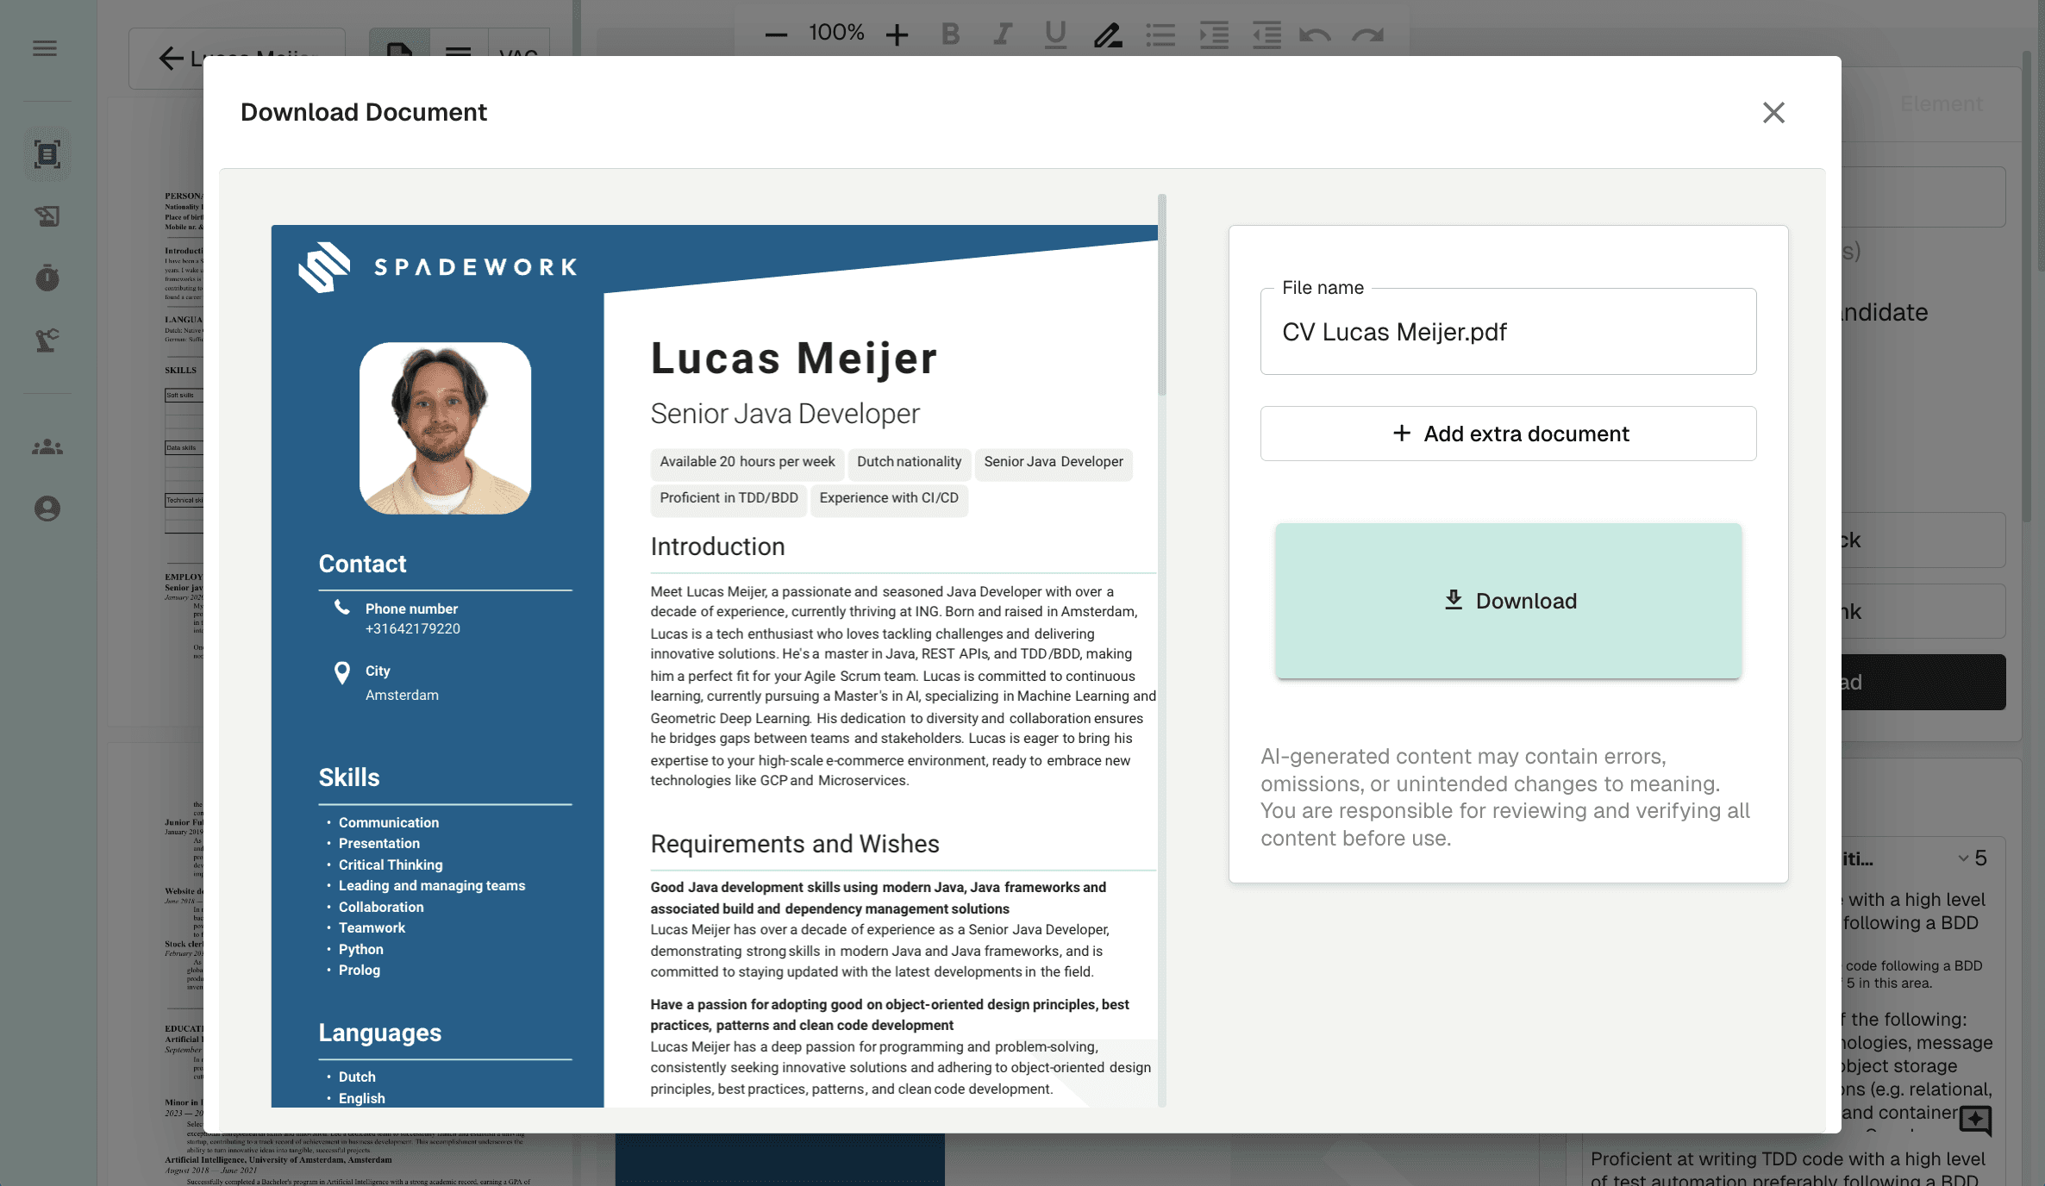This screenshot has height=1186, width=2045.
Task: Click the Download button
Action: pos(1508,601)
